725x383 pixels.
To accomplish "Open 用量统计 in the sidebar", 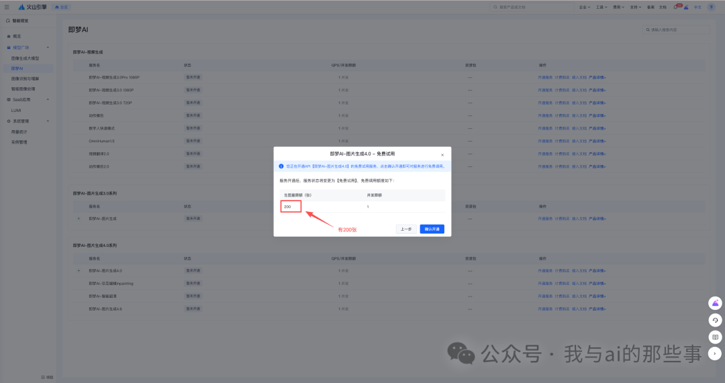I will 19,131.
